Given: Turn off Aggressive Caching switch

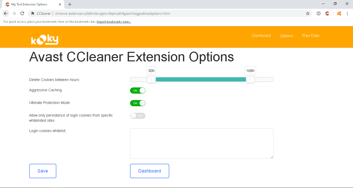Looking at the screenshot, I should [138, 91].
